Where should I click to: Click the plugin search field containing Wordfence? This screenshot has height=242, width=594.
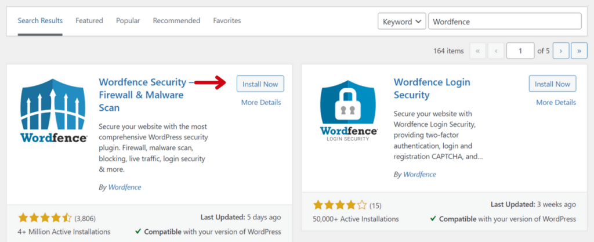(505, 21)
